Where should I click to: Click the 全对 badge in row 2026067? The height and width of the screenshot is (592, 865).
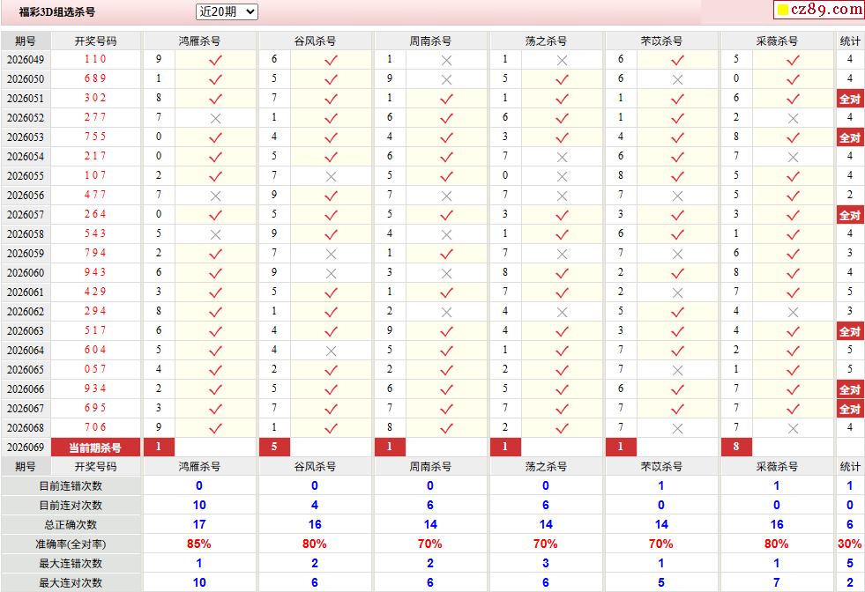(x=849, y=409)
